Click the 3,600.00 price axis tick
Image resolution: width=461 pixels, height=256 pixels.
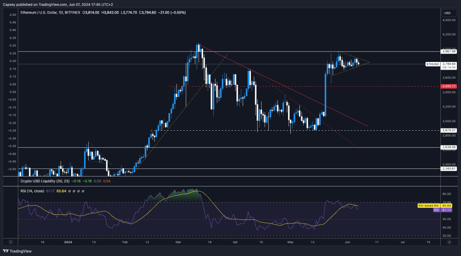click(x=449, y=78)
